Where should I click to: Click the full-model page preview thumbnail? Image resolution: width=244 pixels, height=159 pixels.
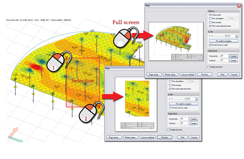[x=176, y=41]
